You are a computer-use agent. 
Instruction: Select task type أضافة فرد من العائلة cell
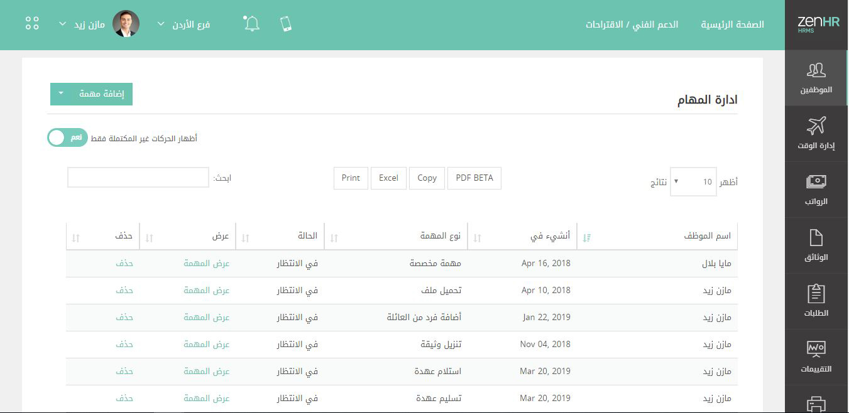coord(424,318)
